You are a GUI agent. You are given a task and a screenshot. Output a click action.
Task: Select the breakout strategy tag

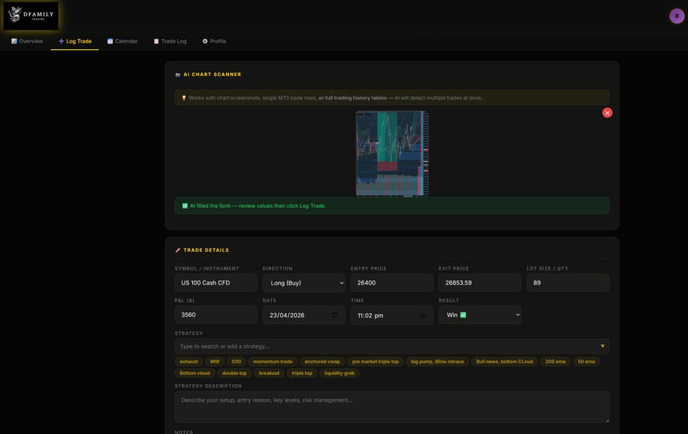[x=269, y=373]
